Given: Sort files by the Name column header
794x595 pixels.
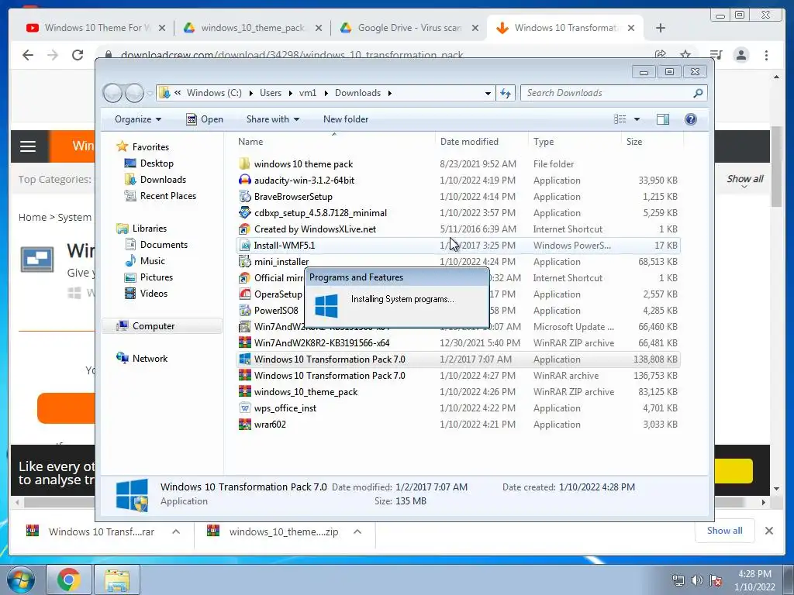Looking at the screenshot, I should pos(334,142).
